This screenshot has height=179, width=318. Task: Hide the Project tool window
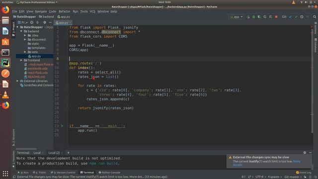point(50,22)
